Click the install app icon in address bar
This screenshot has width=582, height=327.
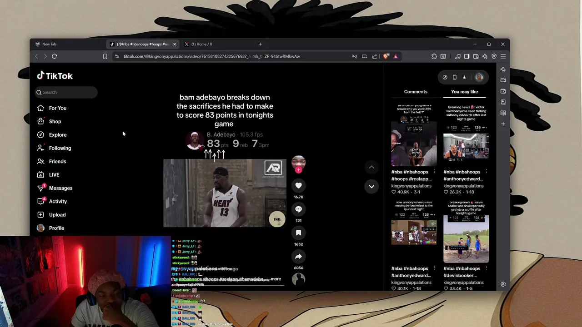[364, 56]
